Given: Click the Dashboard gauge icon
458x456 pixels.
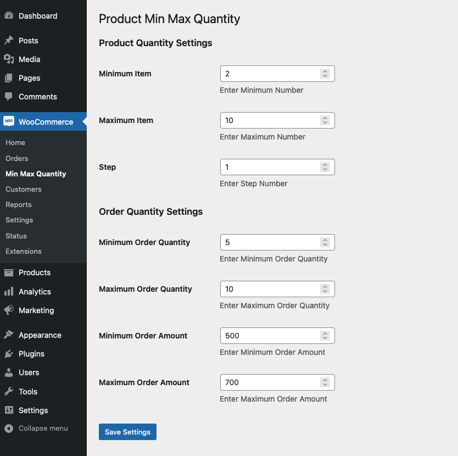Looking at the screenshot, I should coord(9,15).
